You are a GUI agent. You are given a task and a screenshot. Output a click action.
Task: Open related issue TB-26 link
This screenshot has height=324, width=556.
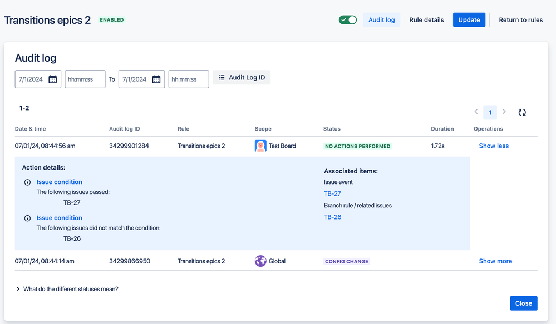click(333, 217)
